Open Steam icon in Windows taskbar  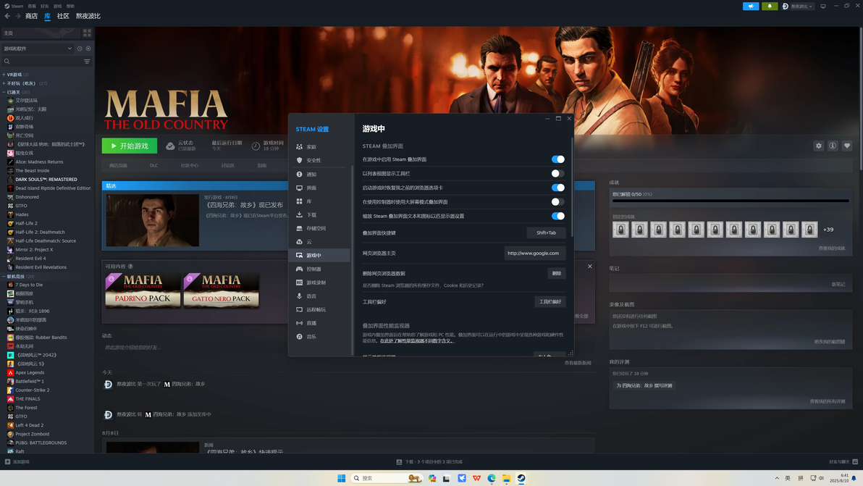click(521, 478)
